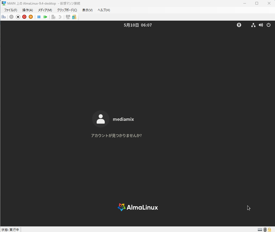The width and height of the screenshot is (275, 232).
Task: Open the メディア(M) menu
Action: (x=45, y=10)
